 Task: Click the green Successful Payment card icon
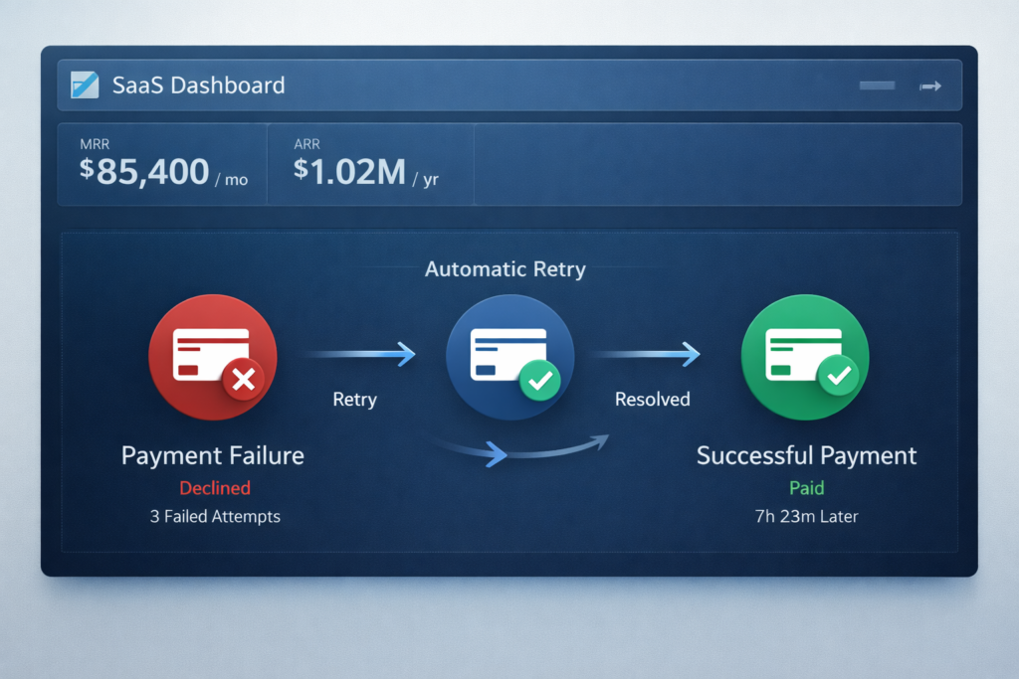tap(804, 357)
